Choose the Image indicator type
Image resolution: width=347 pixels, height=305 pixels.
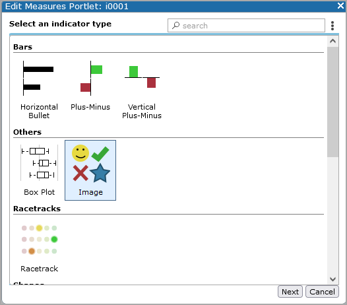click(x=90, y=170)
